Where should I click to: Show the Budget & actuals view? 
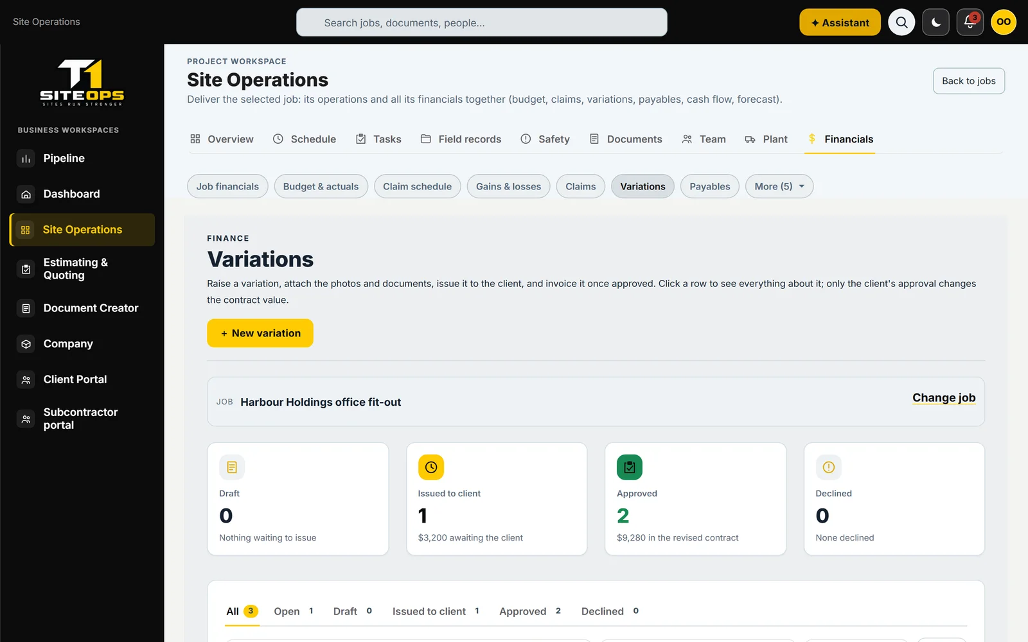pos(321,186)
